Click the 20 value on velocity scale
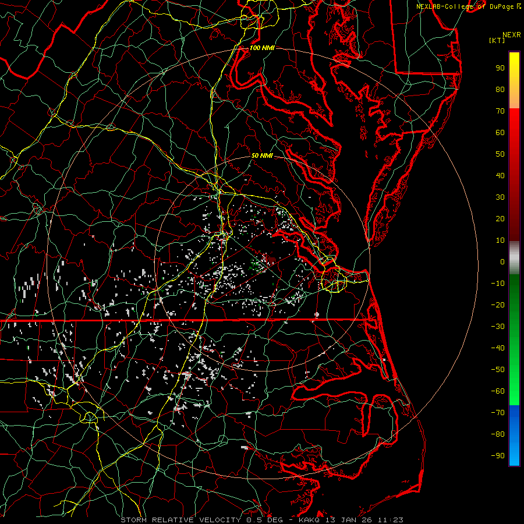Screen dimensions: 524x524 click(x=500, y=219)
